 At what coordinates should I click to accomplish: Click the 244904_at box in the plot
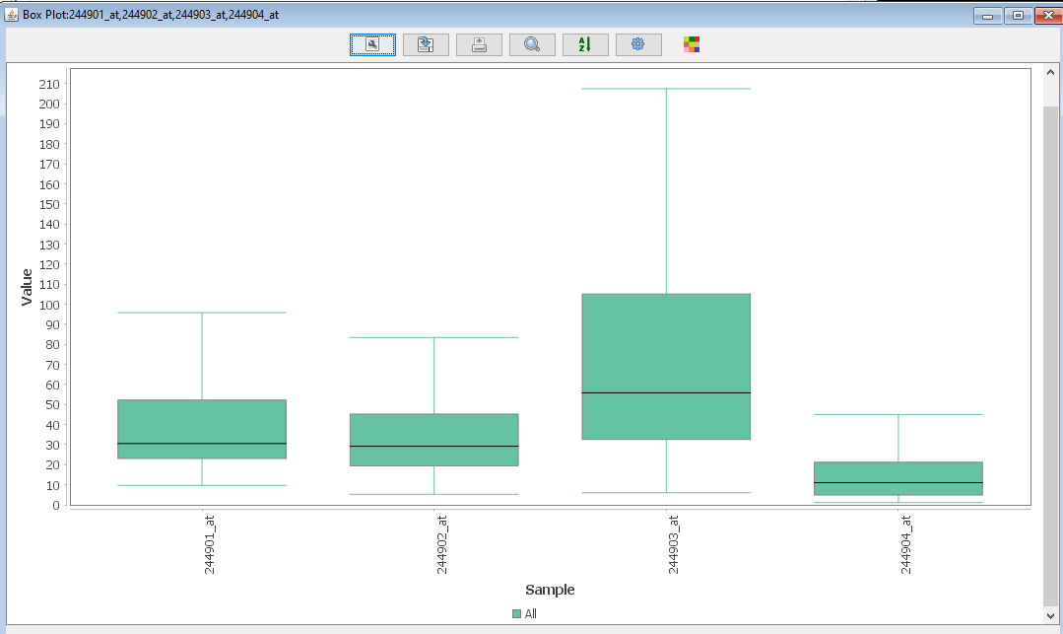point(898,478)
